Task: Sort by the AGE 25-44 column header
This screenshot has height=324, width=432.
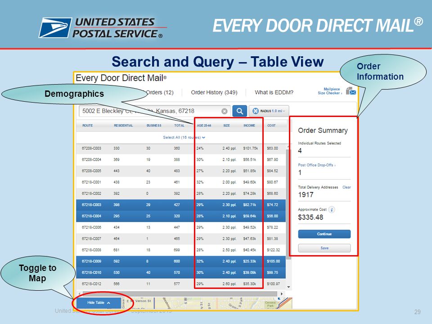Action: [204, 126]
